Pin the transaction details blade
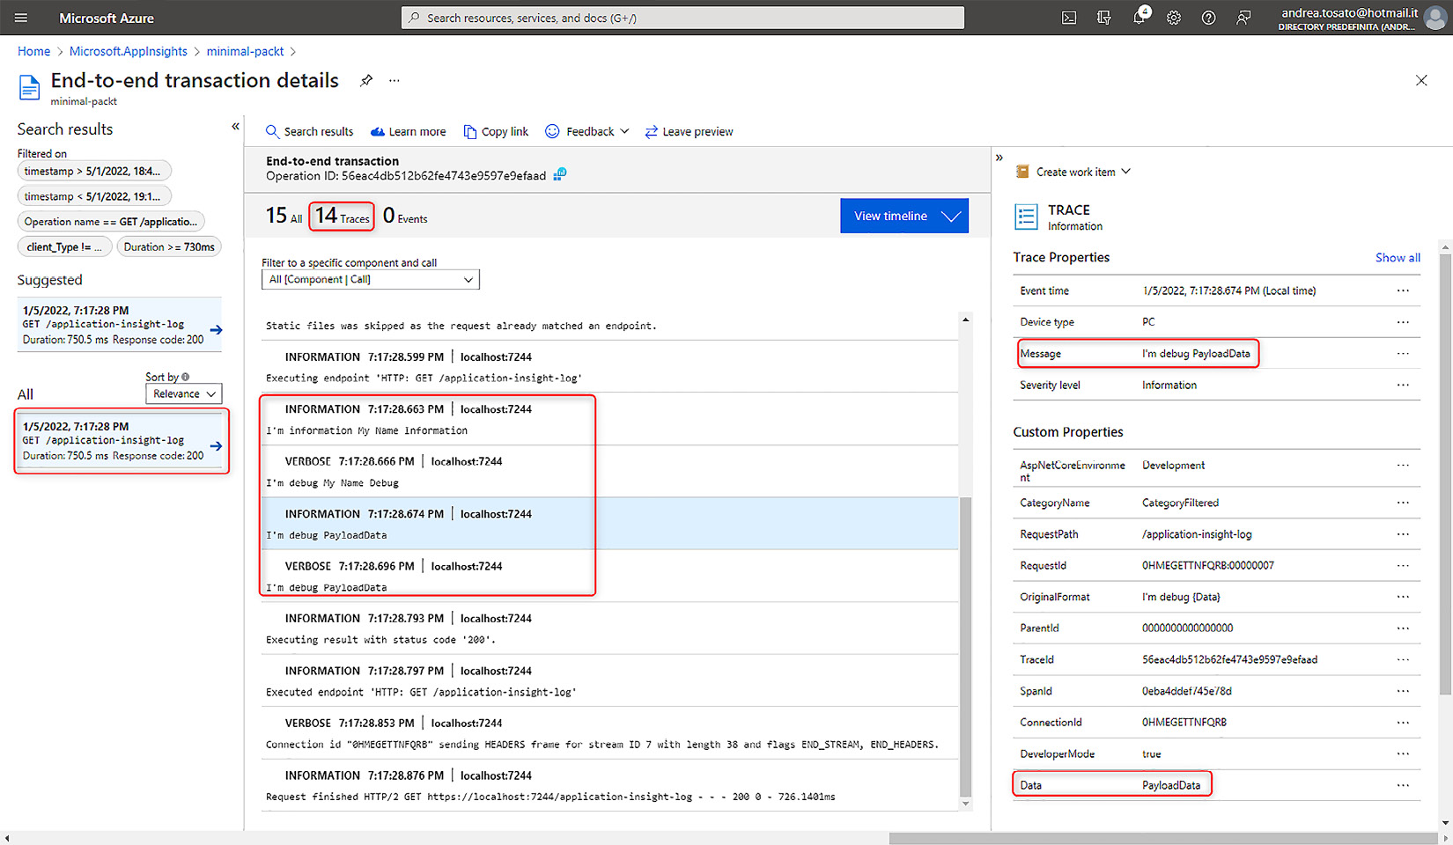 coord(366,80)
